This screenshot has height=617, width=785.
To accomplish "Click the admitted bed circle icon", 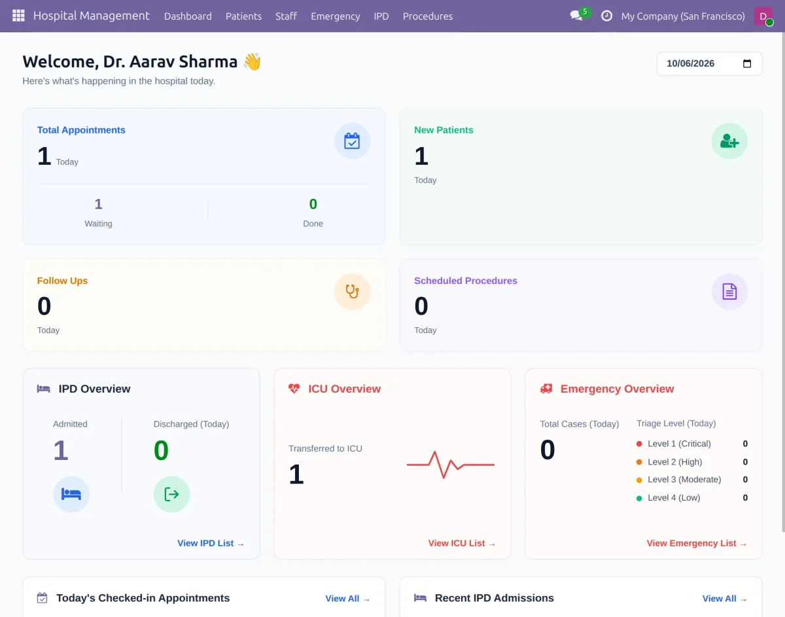I will tap(71, 494).
